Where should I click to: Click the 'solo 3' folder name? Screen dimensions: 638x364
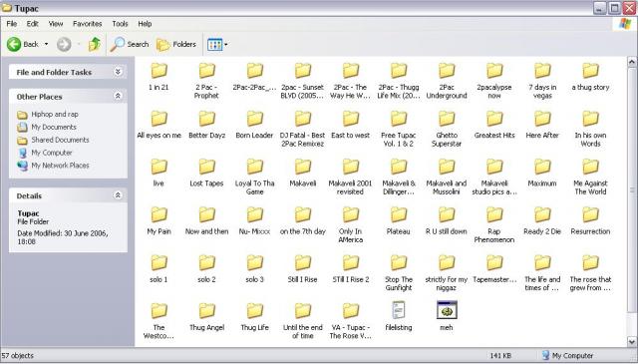(x=255, y=279)
